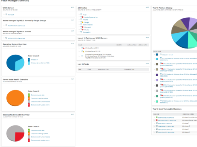Expand the Microsoft node under WSUS Servers
The image size is (197, 147).
(x=4, y=15)
